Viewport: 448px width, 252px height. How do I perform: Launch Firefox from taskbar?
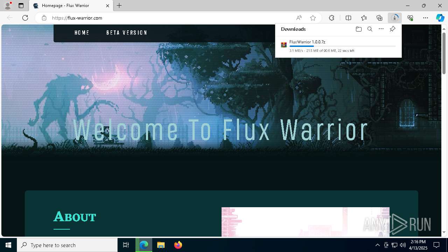click(x=178, y=245)
